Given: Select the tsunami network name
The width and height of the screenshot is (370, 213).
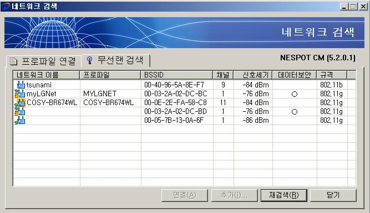Looking at the screenshot, I should (39, 85).
